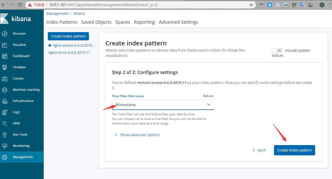Screen dimensions: 332x179
Task: Open browser profile avatar
Action: 322,5
